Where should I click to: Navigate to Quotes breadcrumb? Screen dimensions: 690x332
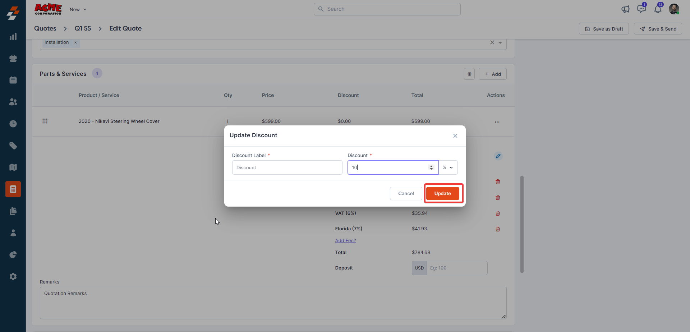pyautogui.click(x=45, y=28)
